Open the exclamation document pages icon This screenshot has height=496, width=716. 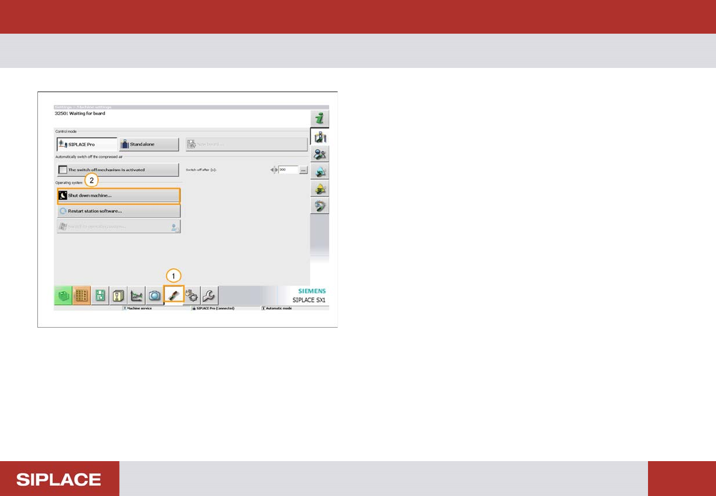point(119,296)
